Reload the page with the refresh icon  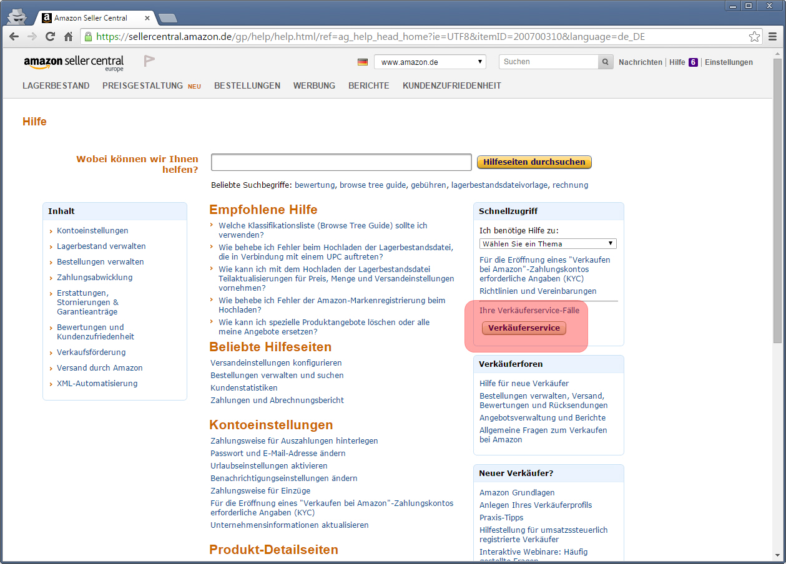coord(51,36)
